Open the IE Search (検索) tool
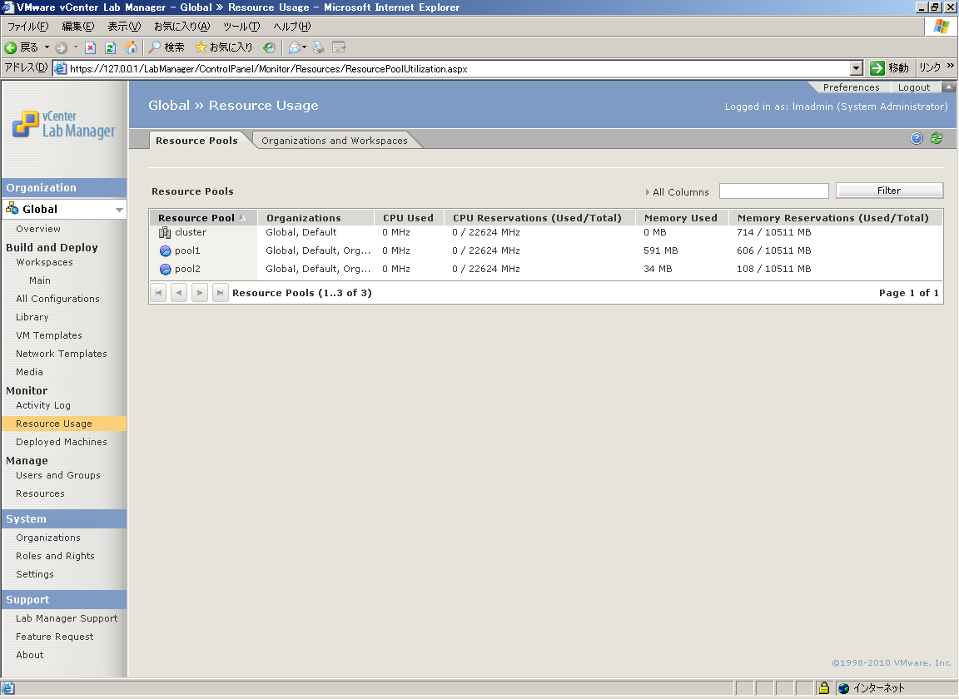Viewport: 959px width, 699px height. 166,47
